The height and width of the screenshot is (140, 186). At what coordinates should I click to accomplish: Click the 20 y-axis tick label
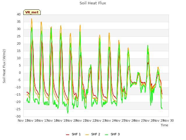(19, 43)
